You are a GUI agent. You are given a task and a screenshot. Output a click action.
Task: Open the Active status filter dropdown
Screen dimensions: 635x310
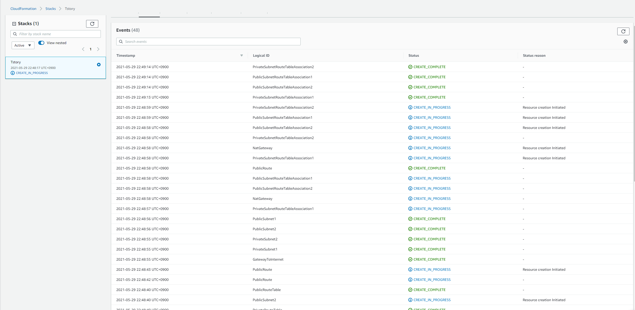coord(23,45)
